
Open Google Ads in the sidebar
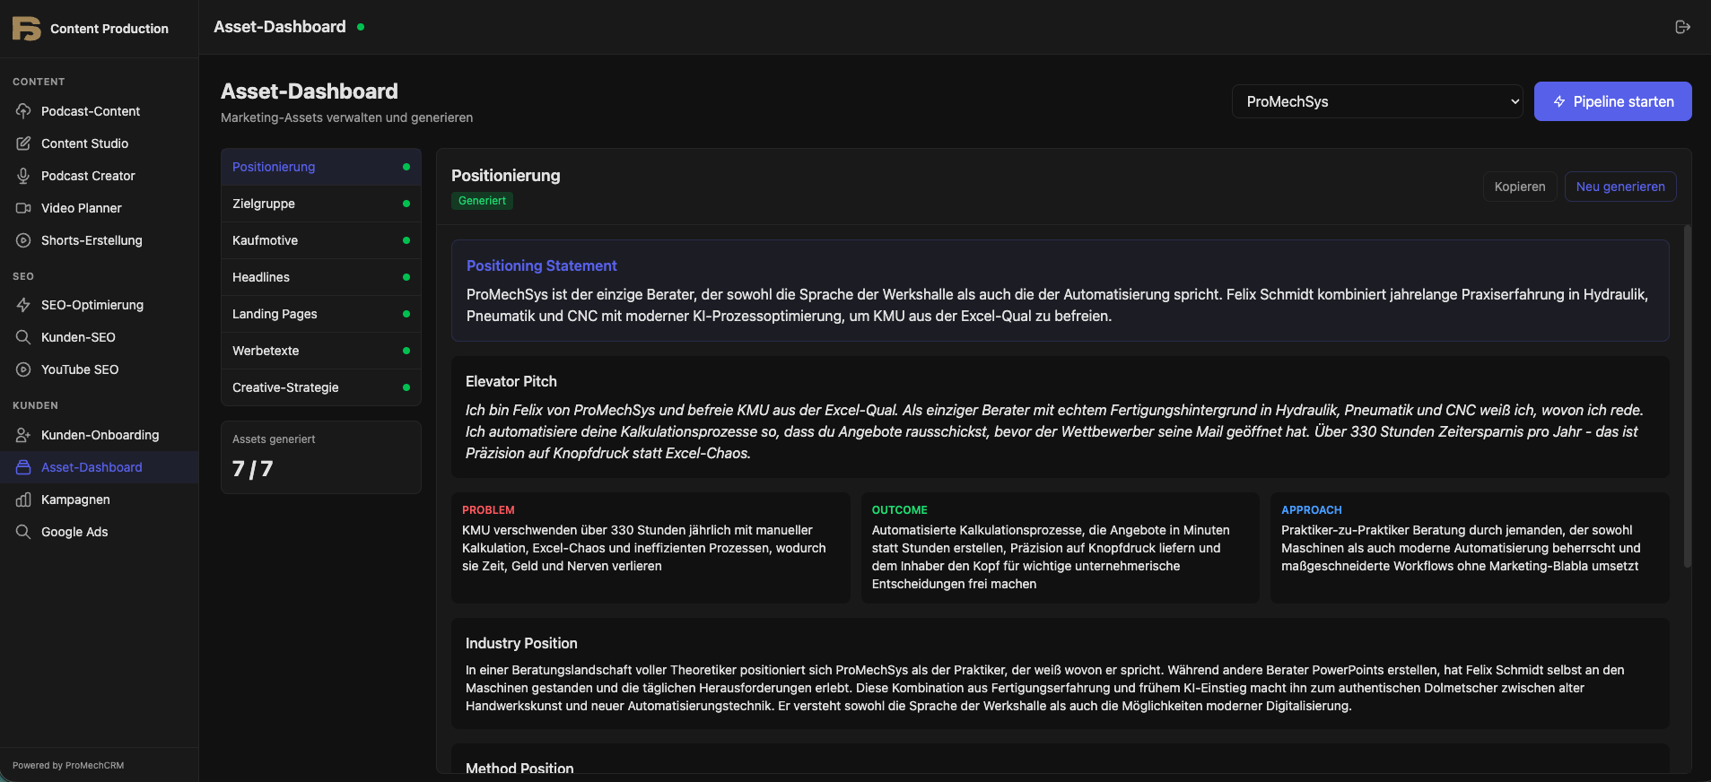(x=74, y=532)
